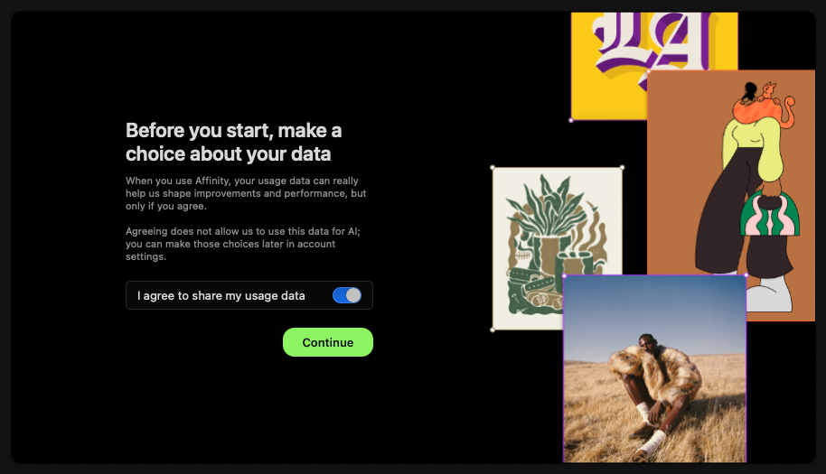Click top-right selection handle of plant artwork
The height and width of the screenshot is (474, 826).
pyautogui.click(x=622, y=167)
